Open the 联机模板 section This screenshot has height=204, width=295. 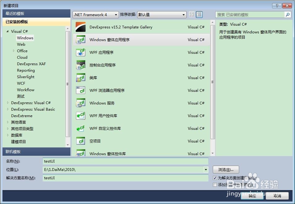point(36,151)
